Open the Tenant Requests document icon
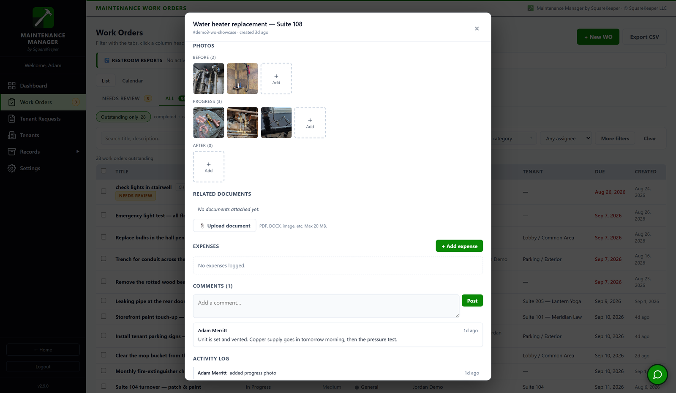676x393 pixels. click(x=12, y=119)
